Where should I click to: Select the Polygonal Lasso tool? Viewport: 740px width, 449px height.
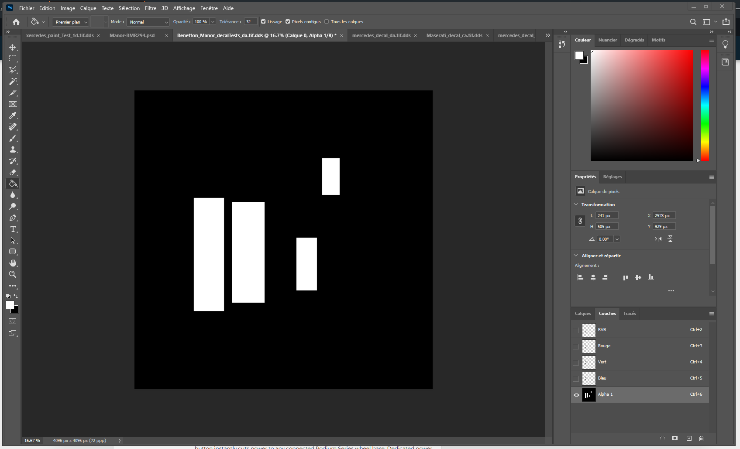coord(13,70)
